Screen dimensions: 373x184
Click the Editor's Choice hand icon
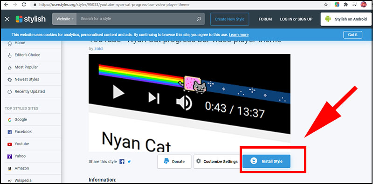[9, 55]
